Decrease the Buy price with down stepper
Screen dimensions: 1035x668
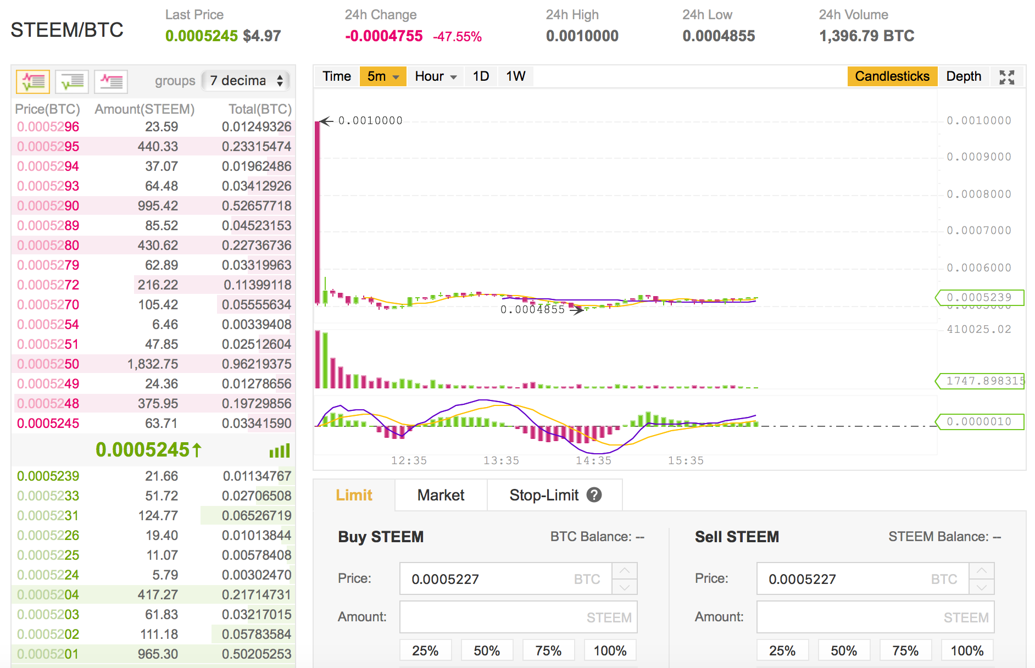tap(625, 587)
